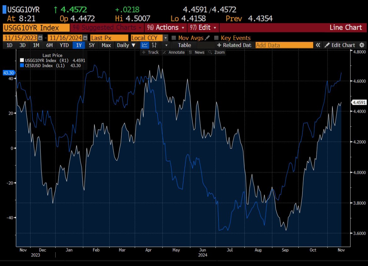The height and width of the screenshot is (266, 368).
Task: Activate the Zoom magnifier tool
Action: tap(217, 52)
